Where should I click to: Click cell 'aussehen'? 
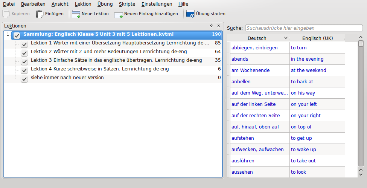click(x=260, y=172)
